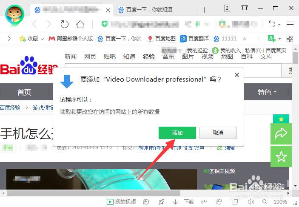Close the first browser tab
Screen dimensions: 299x207
tap(108, 10)
